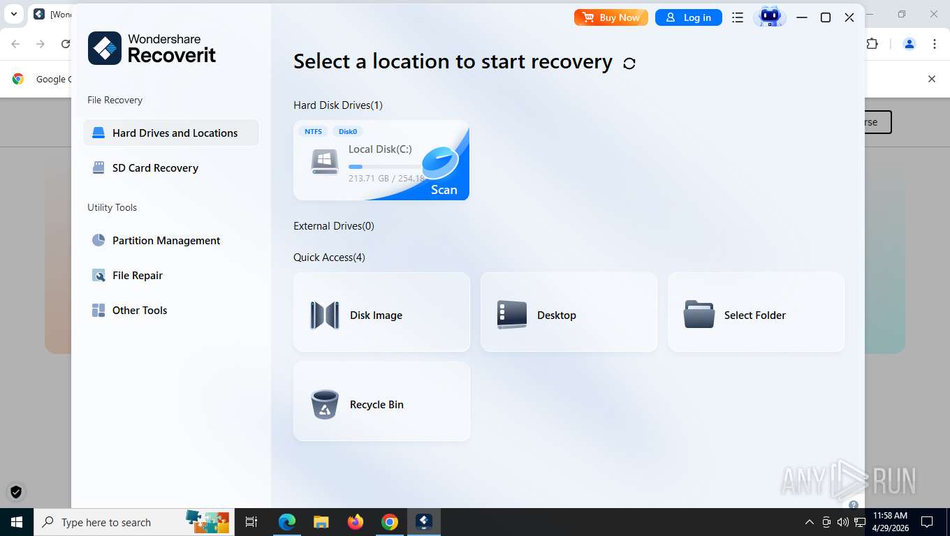
Task: Open Task View on taskbar
Action: tap(251, 522)
